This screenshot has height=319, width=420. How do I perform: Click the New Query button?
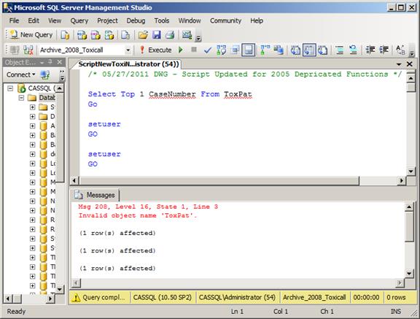pyautogui.click(x=31, y=35)
